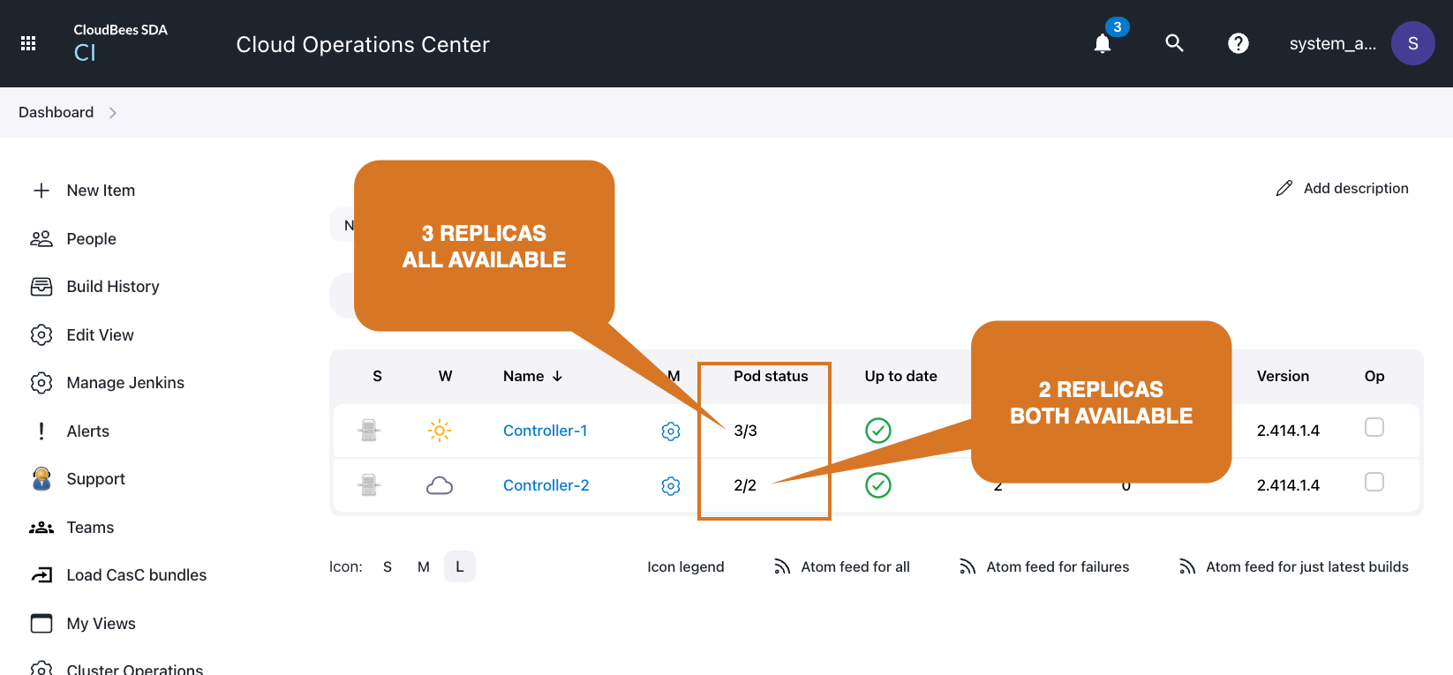Click the Support agent icon
Screen dimensions: 1453x675
pos(41,479)
